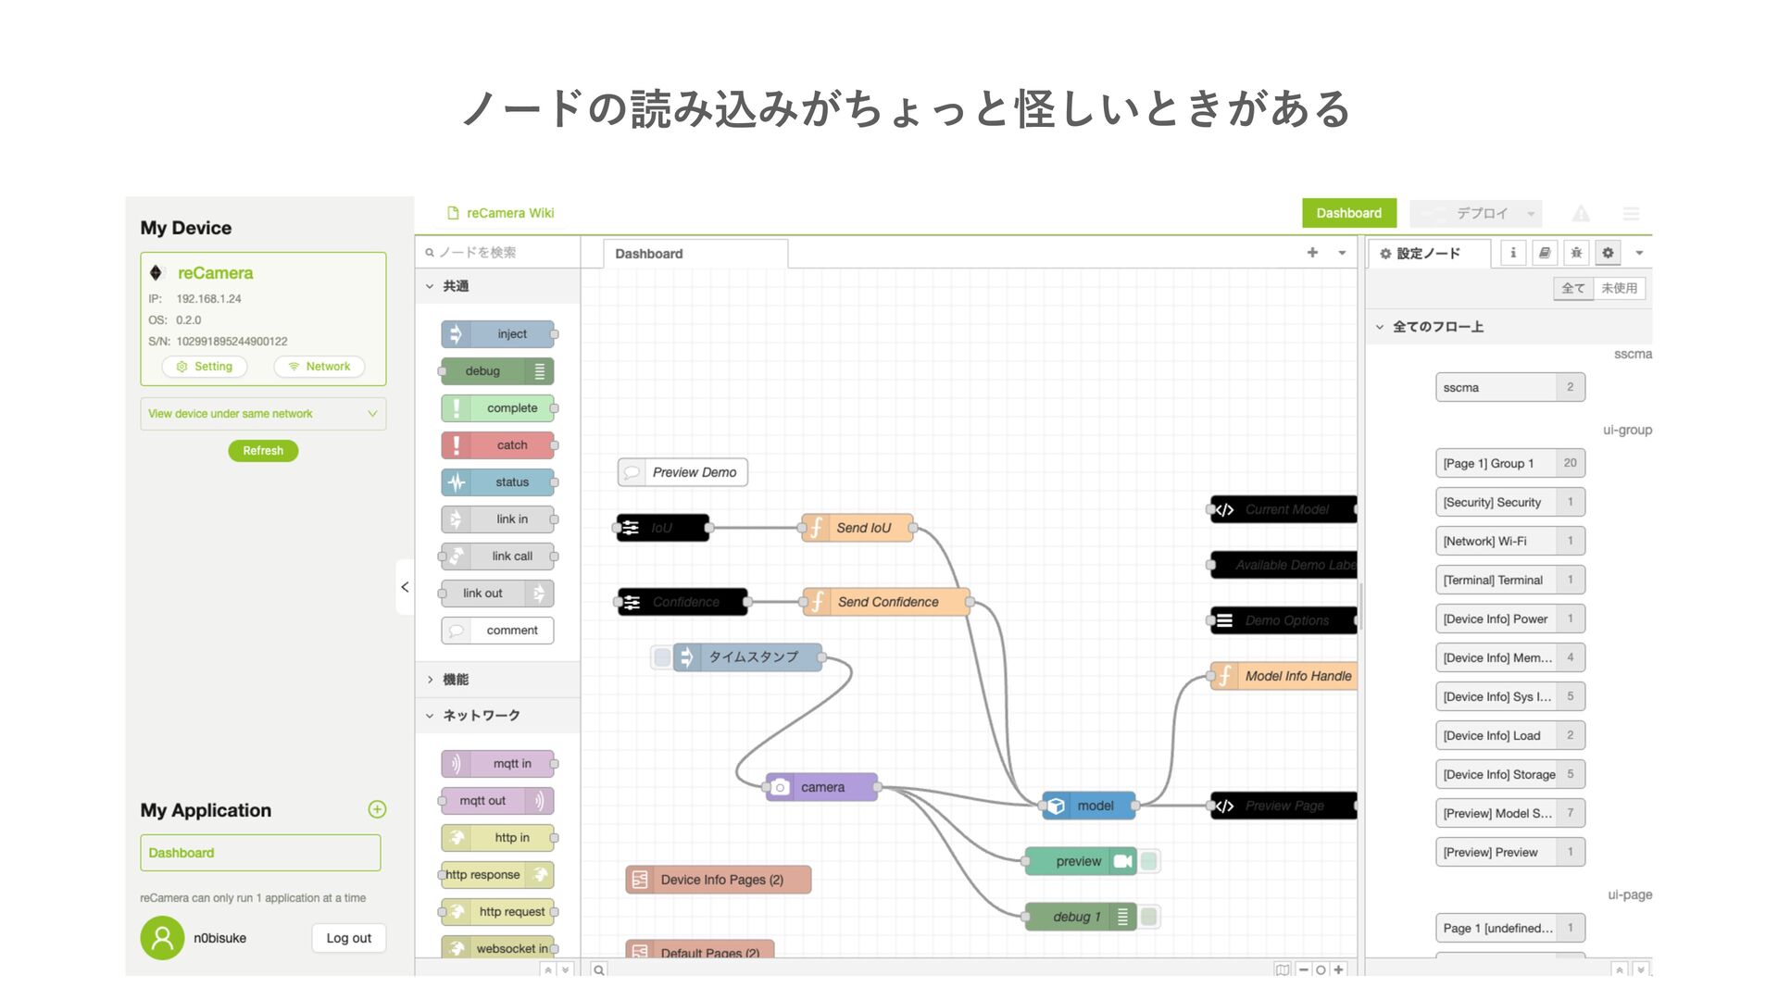This screenshot has height=1000, width=1778.
Task: Focus the ノードを検索 search field
Action: pos(497,253)
